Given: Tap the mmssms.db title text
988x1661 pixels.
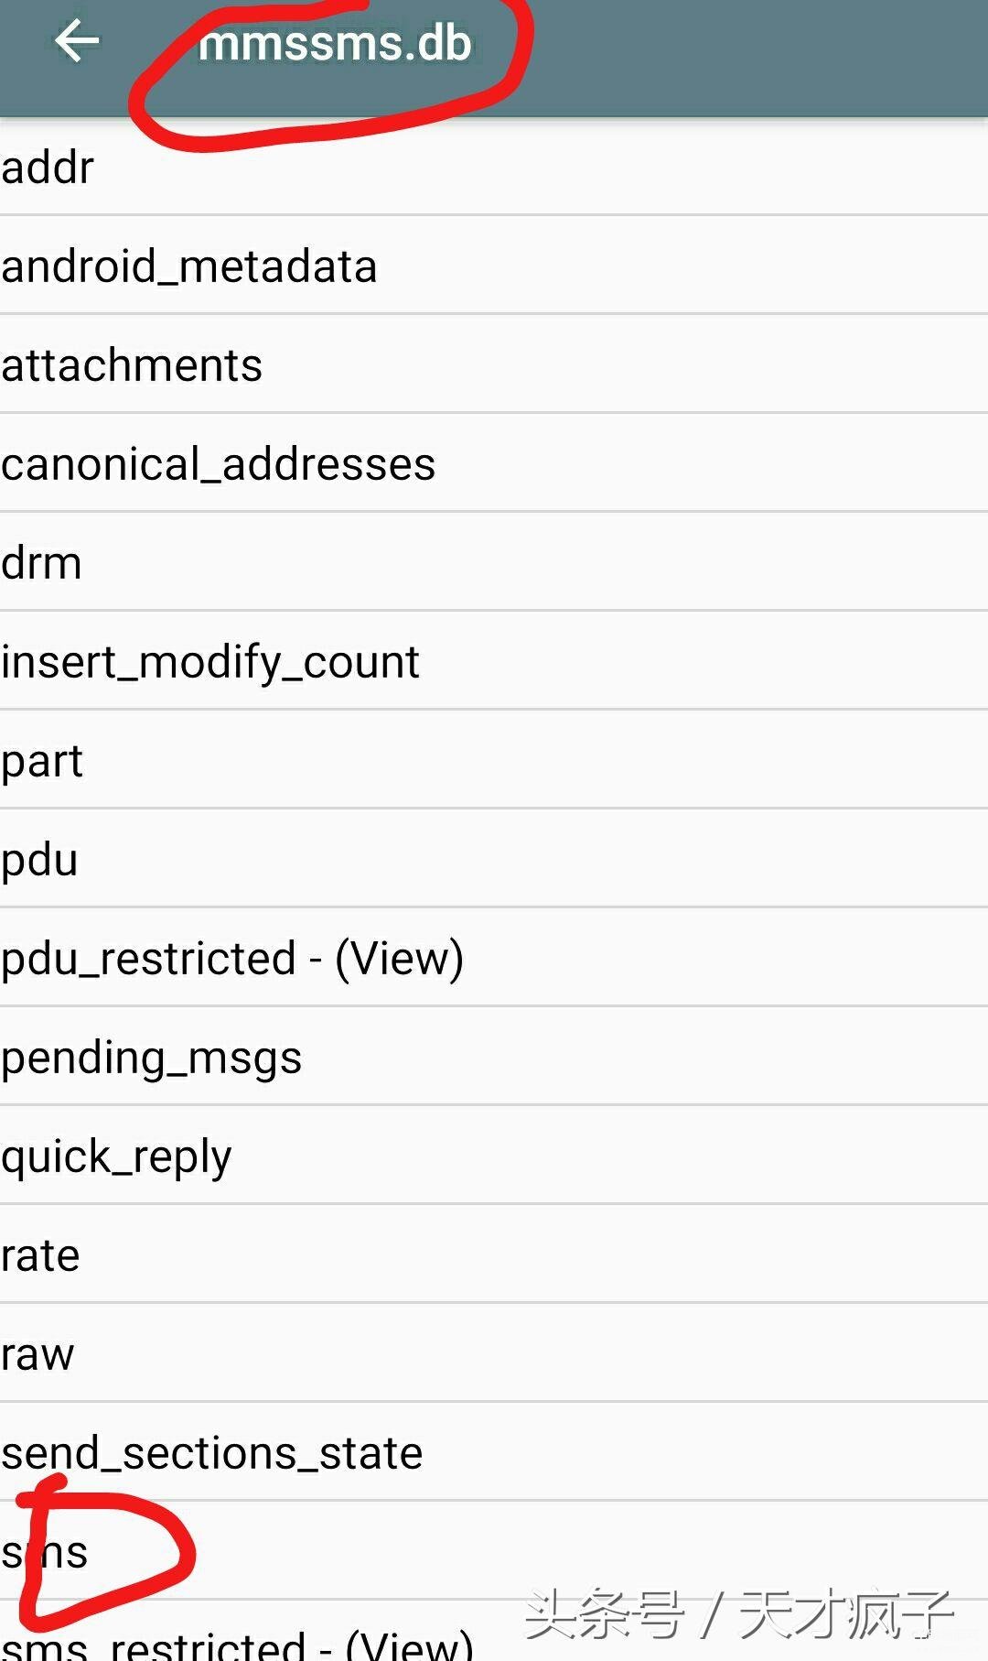Looking at the screenshot, I should click(x=335, y=43).
